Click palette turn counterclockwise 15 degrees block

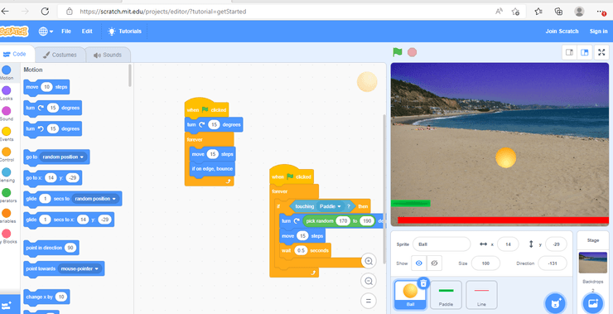click(x=53, y=128)
